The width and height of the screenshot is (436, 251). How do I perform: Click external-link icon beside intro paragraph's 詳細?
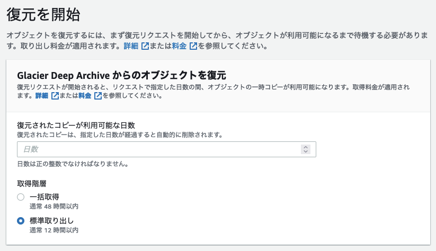(145, 46)
